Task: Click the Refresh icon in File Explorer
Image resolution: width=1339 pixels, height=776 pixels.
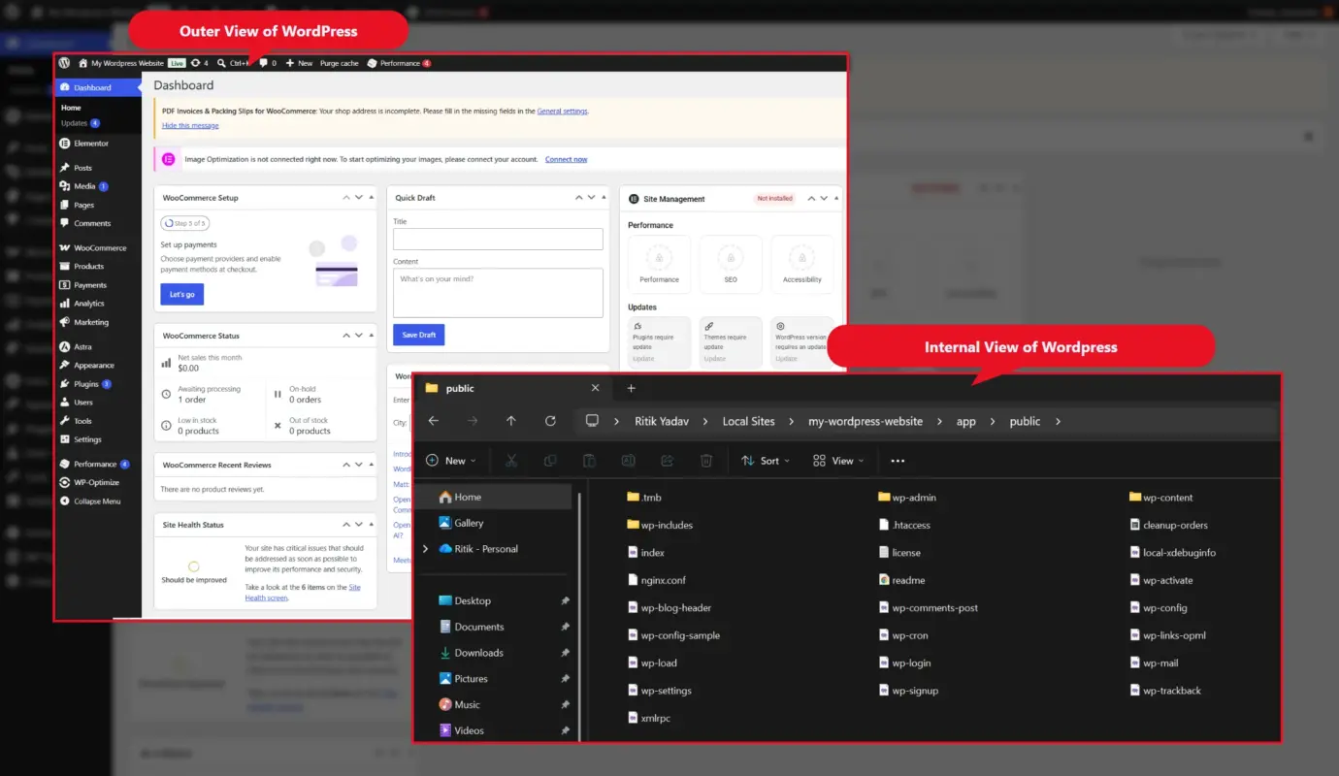Action: point(550,421)
